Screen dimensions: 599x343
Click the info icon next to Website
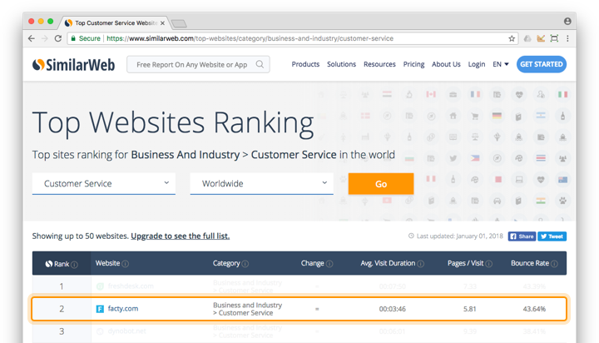[x=126, y=263]
